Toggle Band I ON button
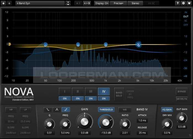Viewport: 193px width, 139px height. (65, 98)
